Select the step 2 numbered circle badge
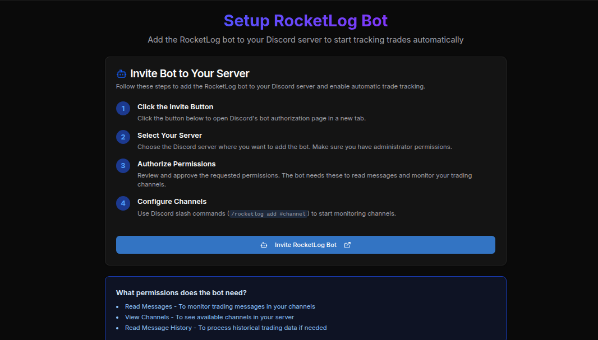 pos(123,137)
